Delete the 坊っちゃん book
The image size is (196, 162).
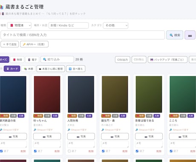pos(57,151)
